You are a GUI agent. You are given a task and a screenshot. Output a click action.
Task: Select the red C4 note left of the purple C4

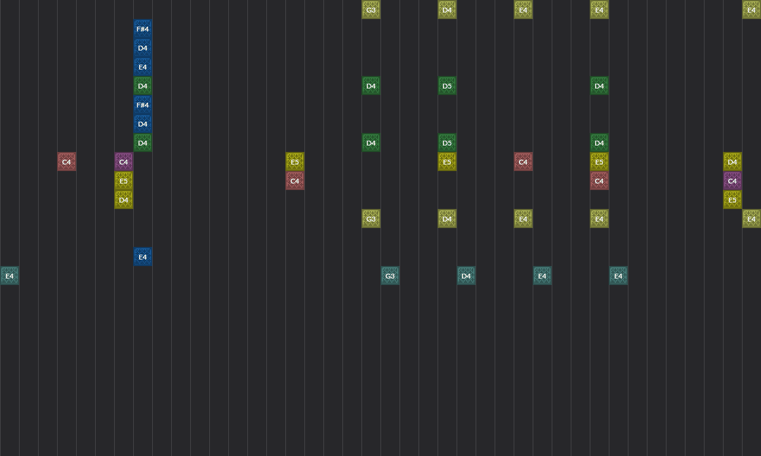pyautogui.click(x=67, y=161)
